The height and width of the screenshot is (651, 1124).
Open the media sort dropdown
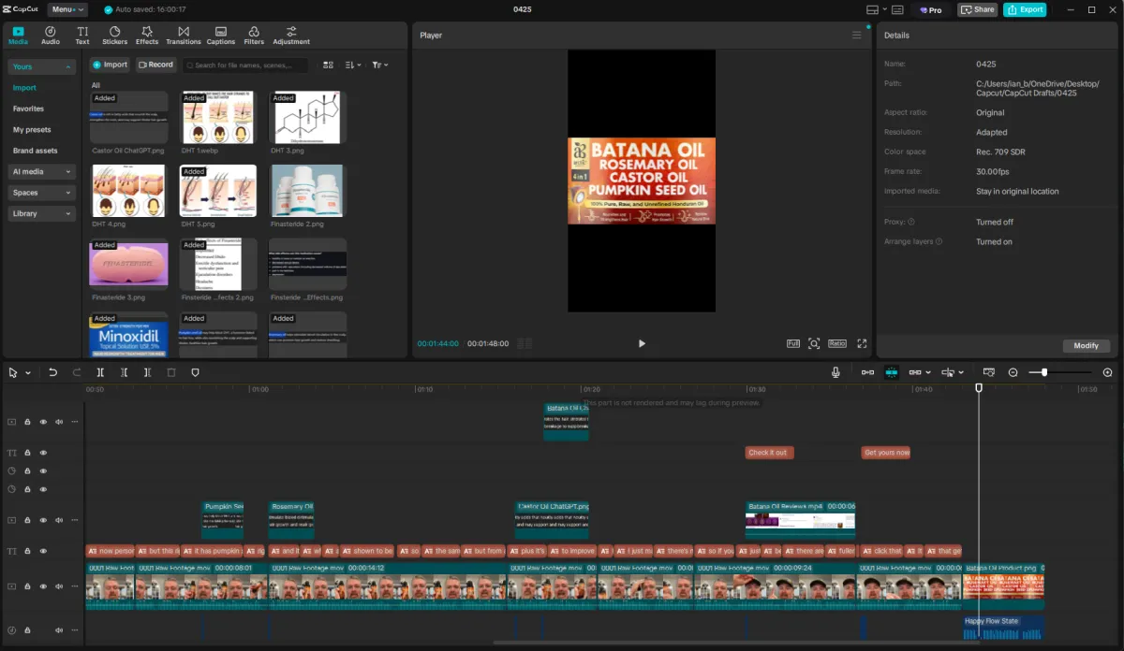coord(352,65)
